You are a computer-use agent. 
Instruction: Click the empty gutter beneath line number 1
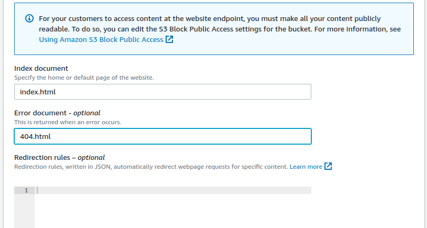click(25, 211)
